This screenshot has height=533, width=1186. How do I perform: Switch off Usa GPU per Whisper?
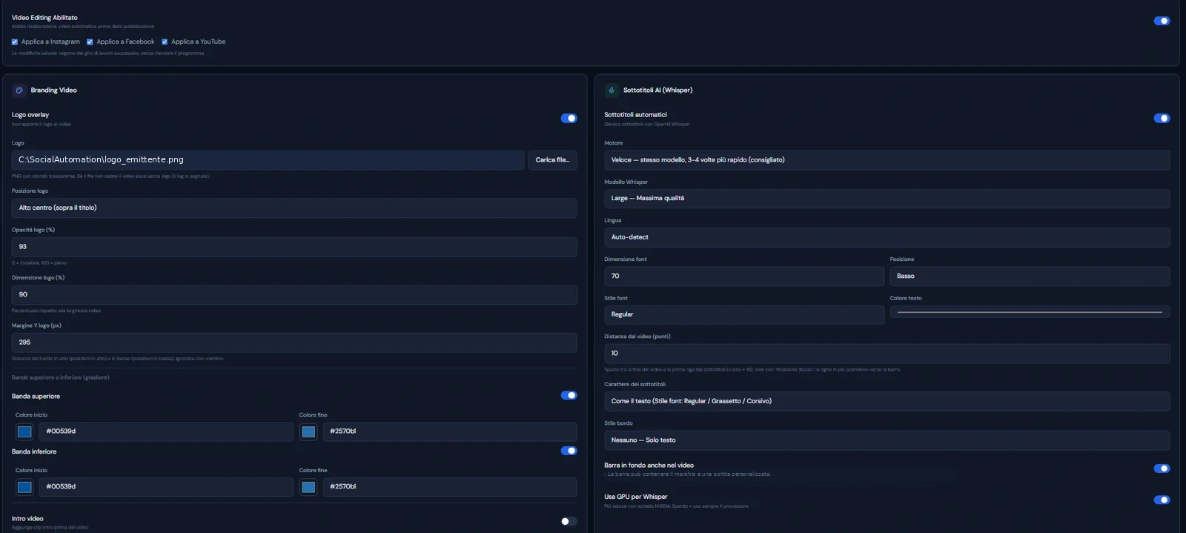coord(1162,500)
